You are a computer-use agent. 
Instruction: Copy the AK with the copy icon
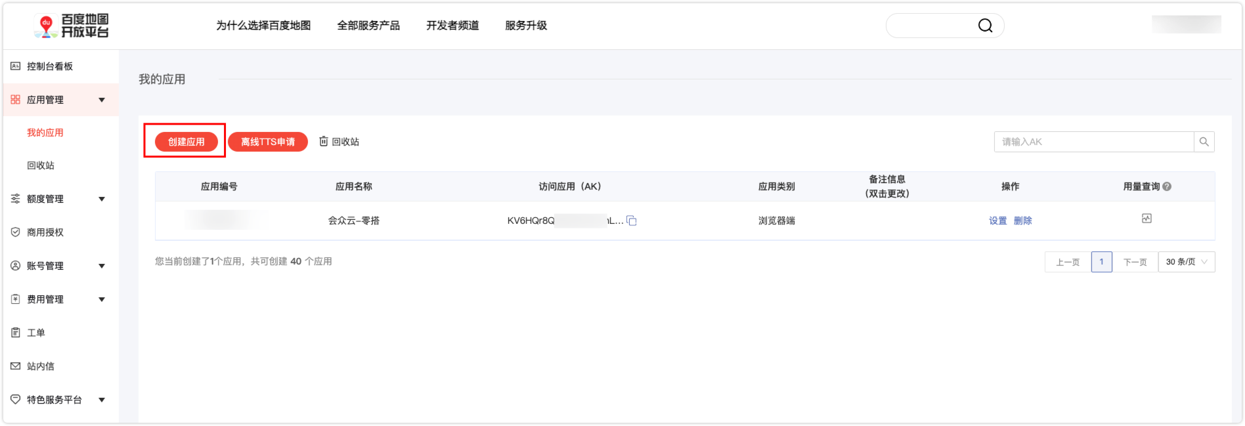click(x=632, y=221)
